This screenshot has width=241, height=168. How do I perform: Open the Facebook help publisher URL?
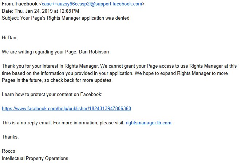pos(66,108)
